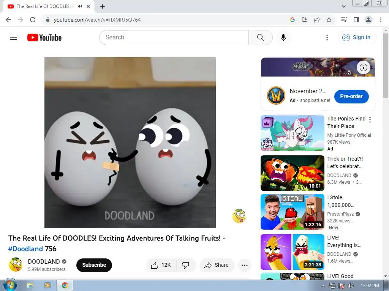Screen dimensions: 389x291
Task: Open DOODLAND channel name link
Action: (x=44, y=261)
